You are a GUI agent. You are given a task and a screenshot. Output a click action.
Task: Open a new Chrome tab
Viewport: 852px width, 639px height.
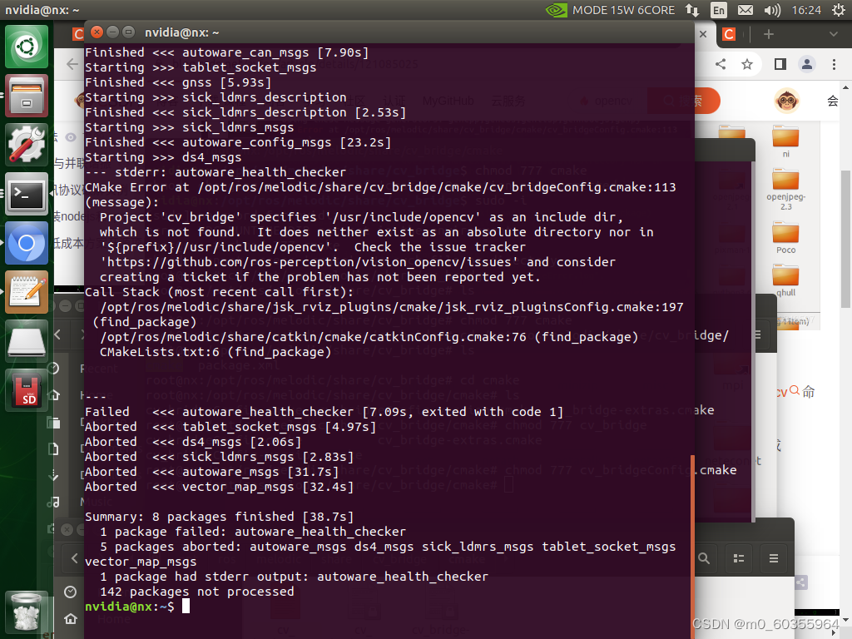coord(768,34)
